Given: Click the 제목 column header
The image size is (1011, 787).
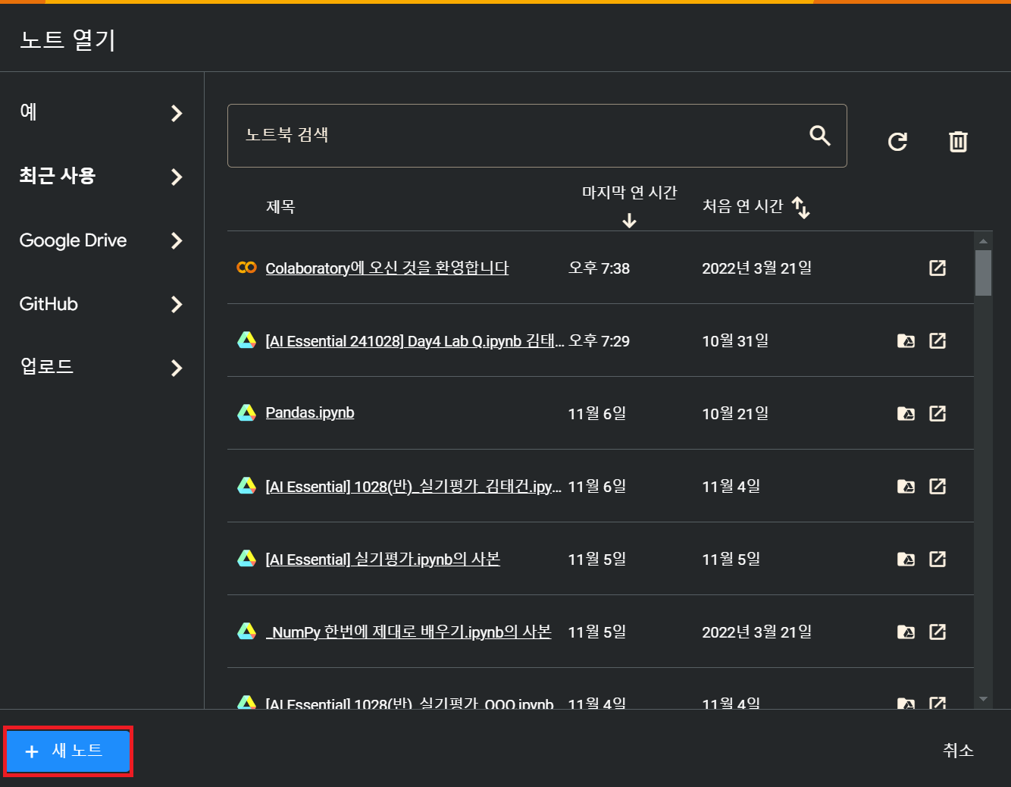Looking at the screenshot, I should [x=280, y=207].
